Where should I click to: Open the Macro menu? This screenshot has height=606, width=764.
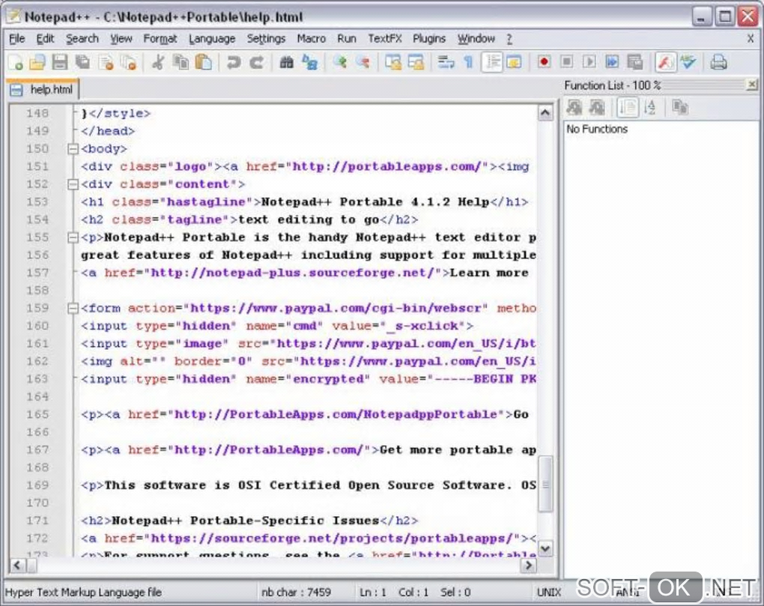[312, 38]
